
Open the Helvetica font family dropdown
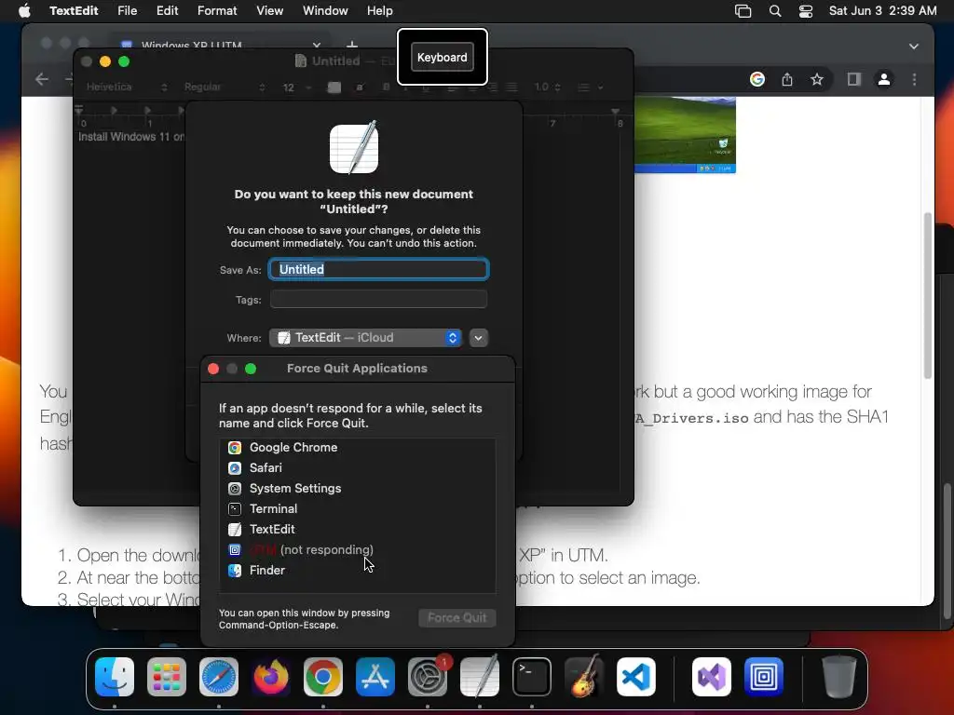tap(127, 87)
